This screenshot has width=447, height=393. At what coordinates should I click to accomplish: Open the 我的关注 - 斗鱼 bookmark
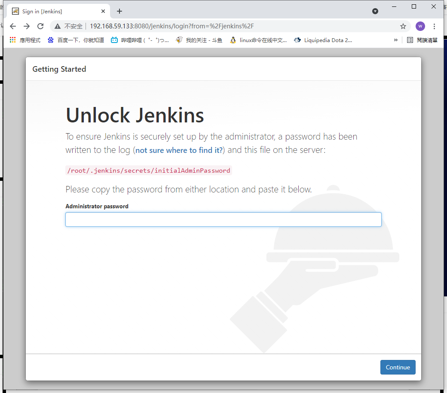[199, 40]
